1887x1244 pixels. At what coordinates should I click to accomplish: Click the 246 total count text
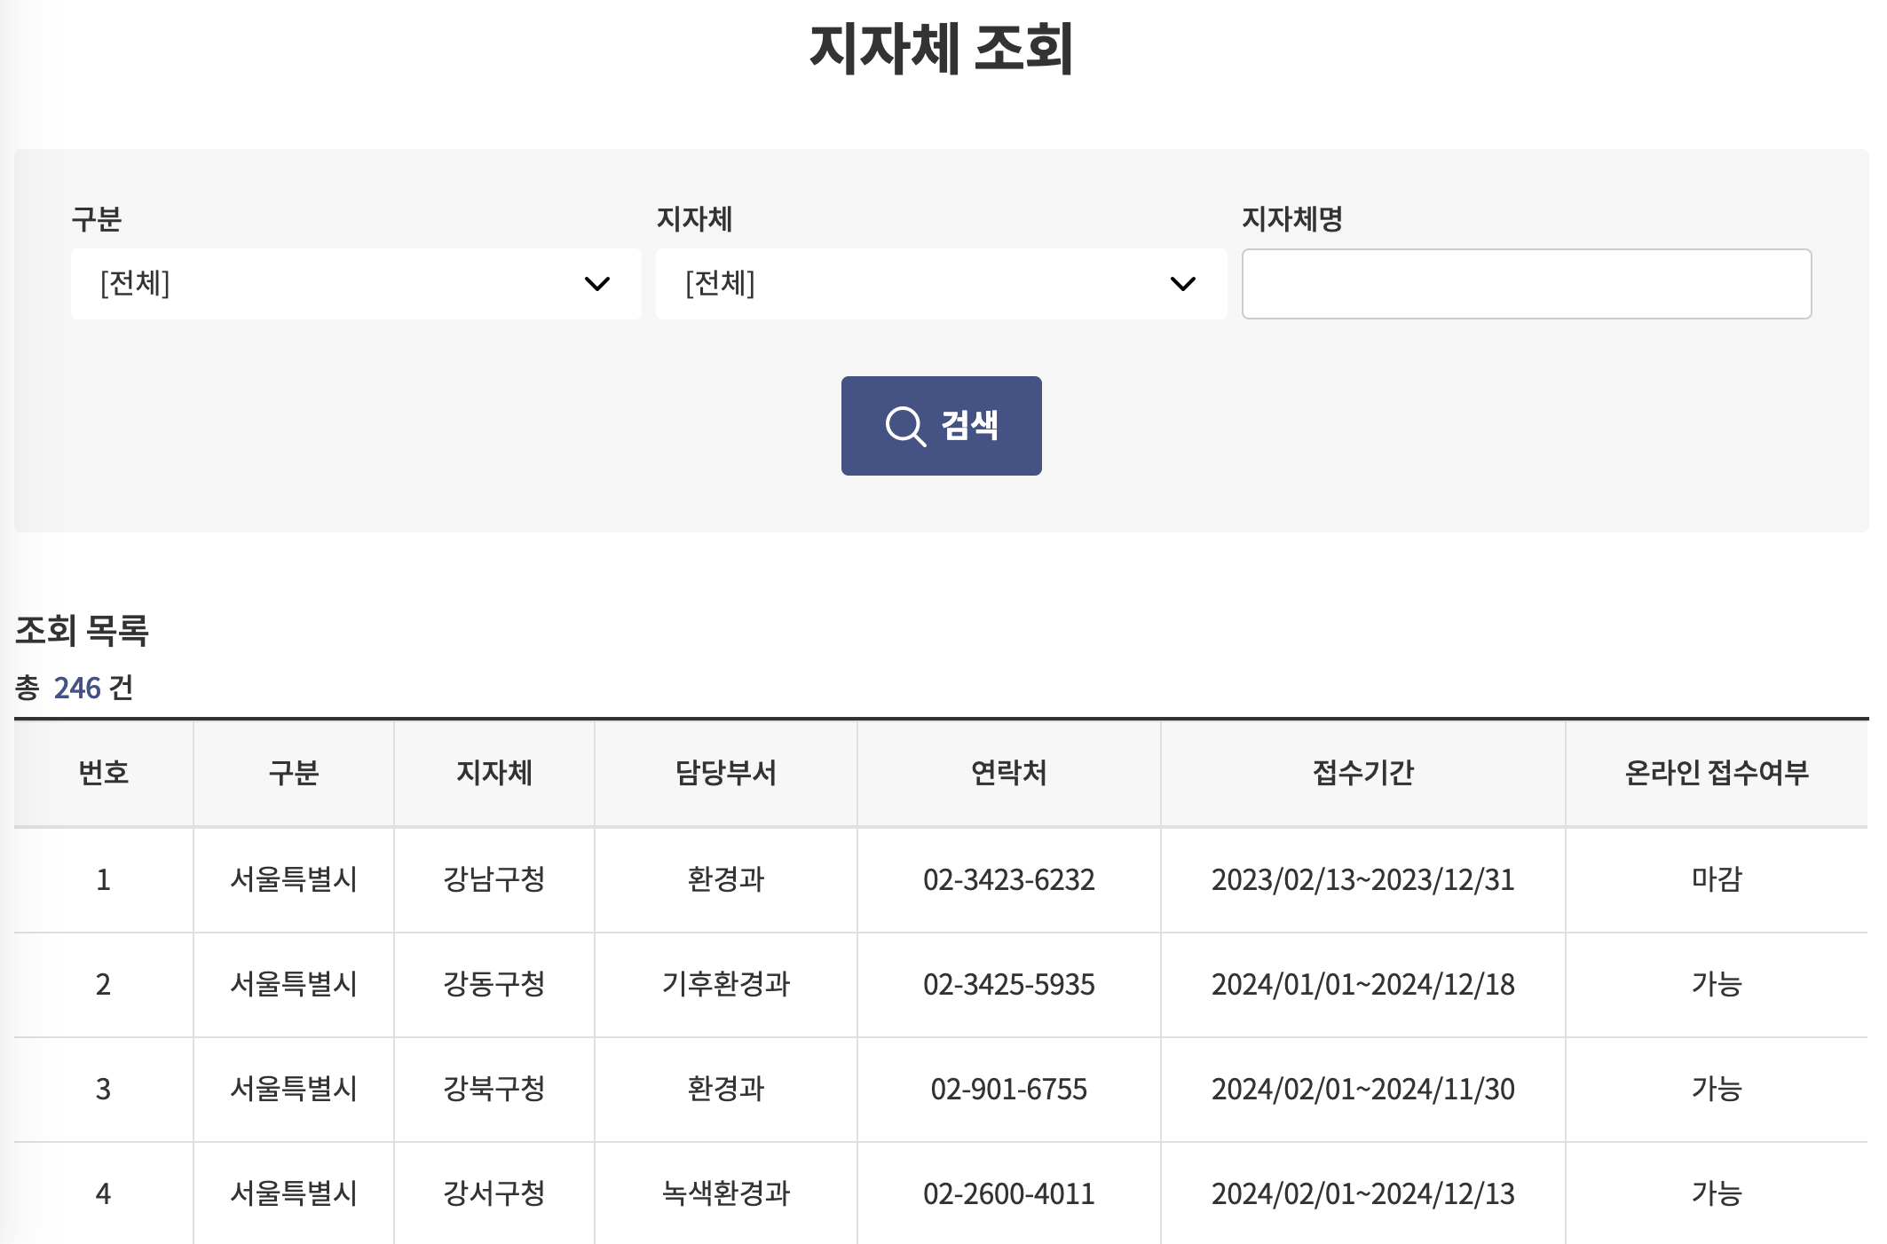coord(77,688)
